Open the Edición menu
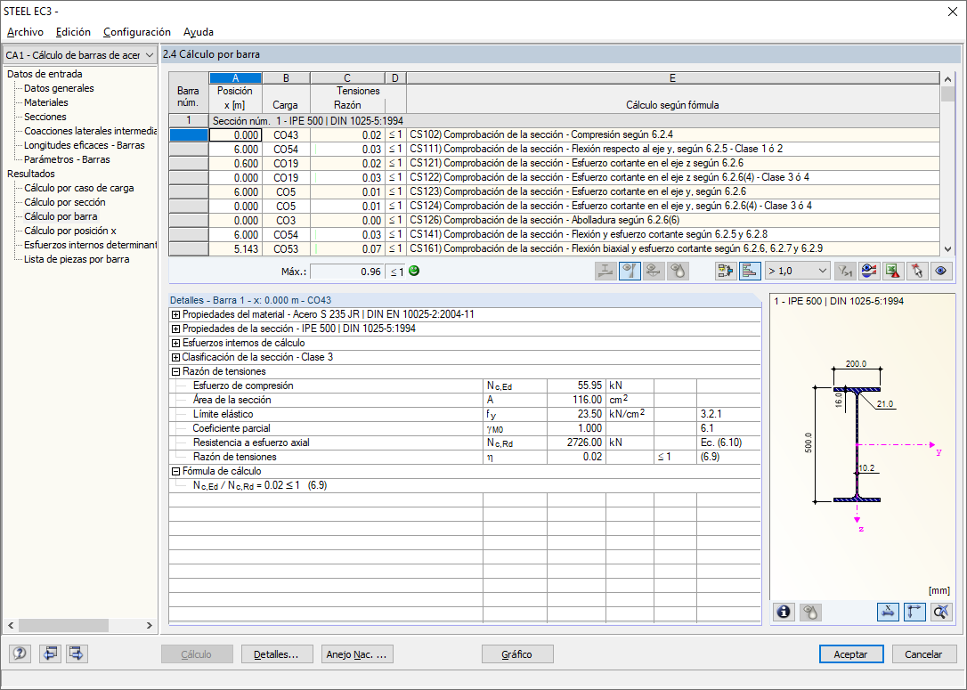Viewport: 967px width, 690px height. [73, 32]
